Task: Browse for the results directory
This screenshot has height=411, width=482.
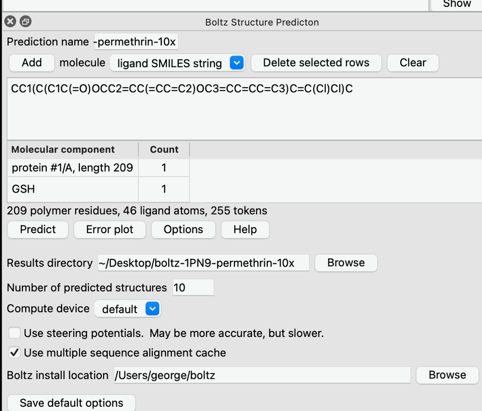Action: [x=346, y=263]
